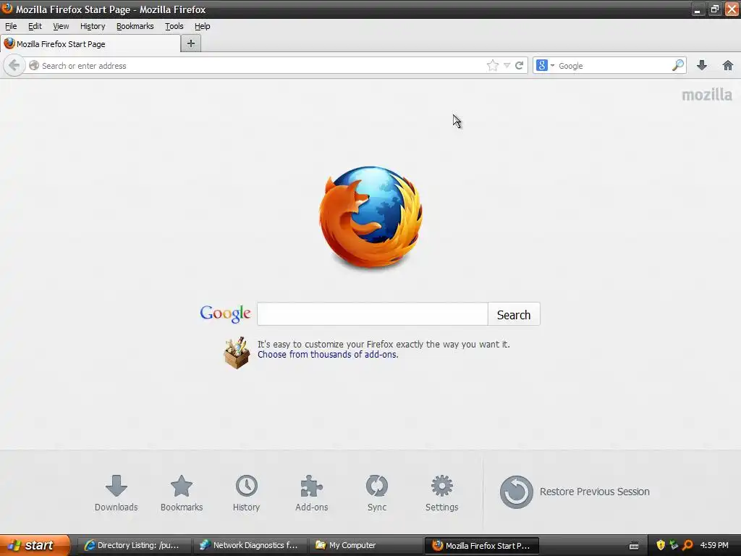Click the magnifying glass search icon
Screen dimensions: 741x556
pos(677,65)
